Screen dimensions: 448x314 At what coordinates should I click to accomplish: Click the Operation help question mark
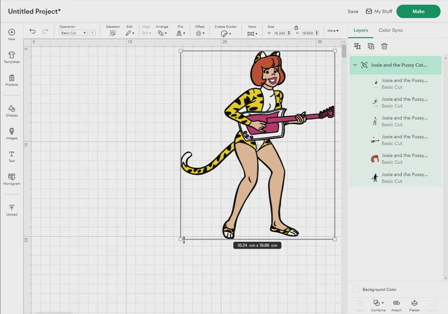point(92,33)
